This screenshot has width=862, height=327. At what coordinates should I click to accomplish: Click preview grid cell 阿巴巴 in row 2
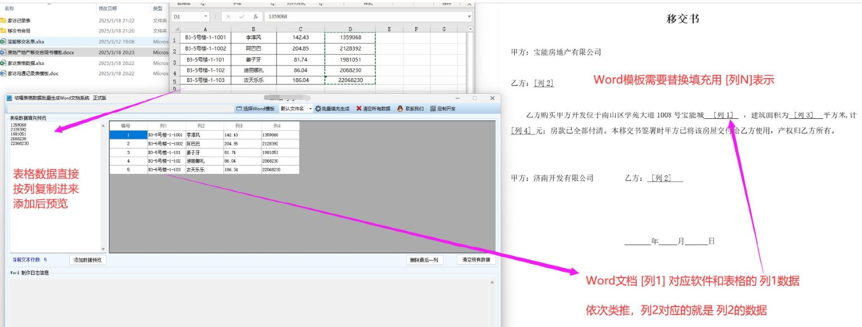(204, 144)
